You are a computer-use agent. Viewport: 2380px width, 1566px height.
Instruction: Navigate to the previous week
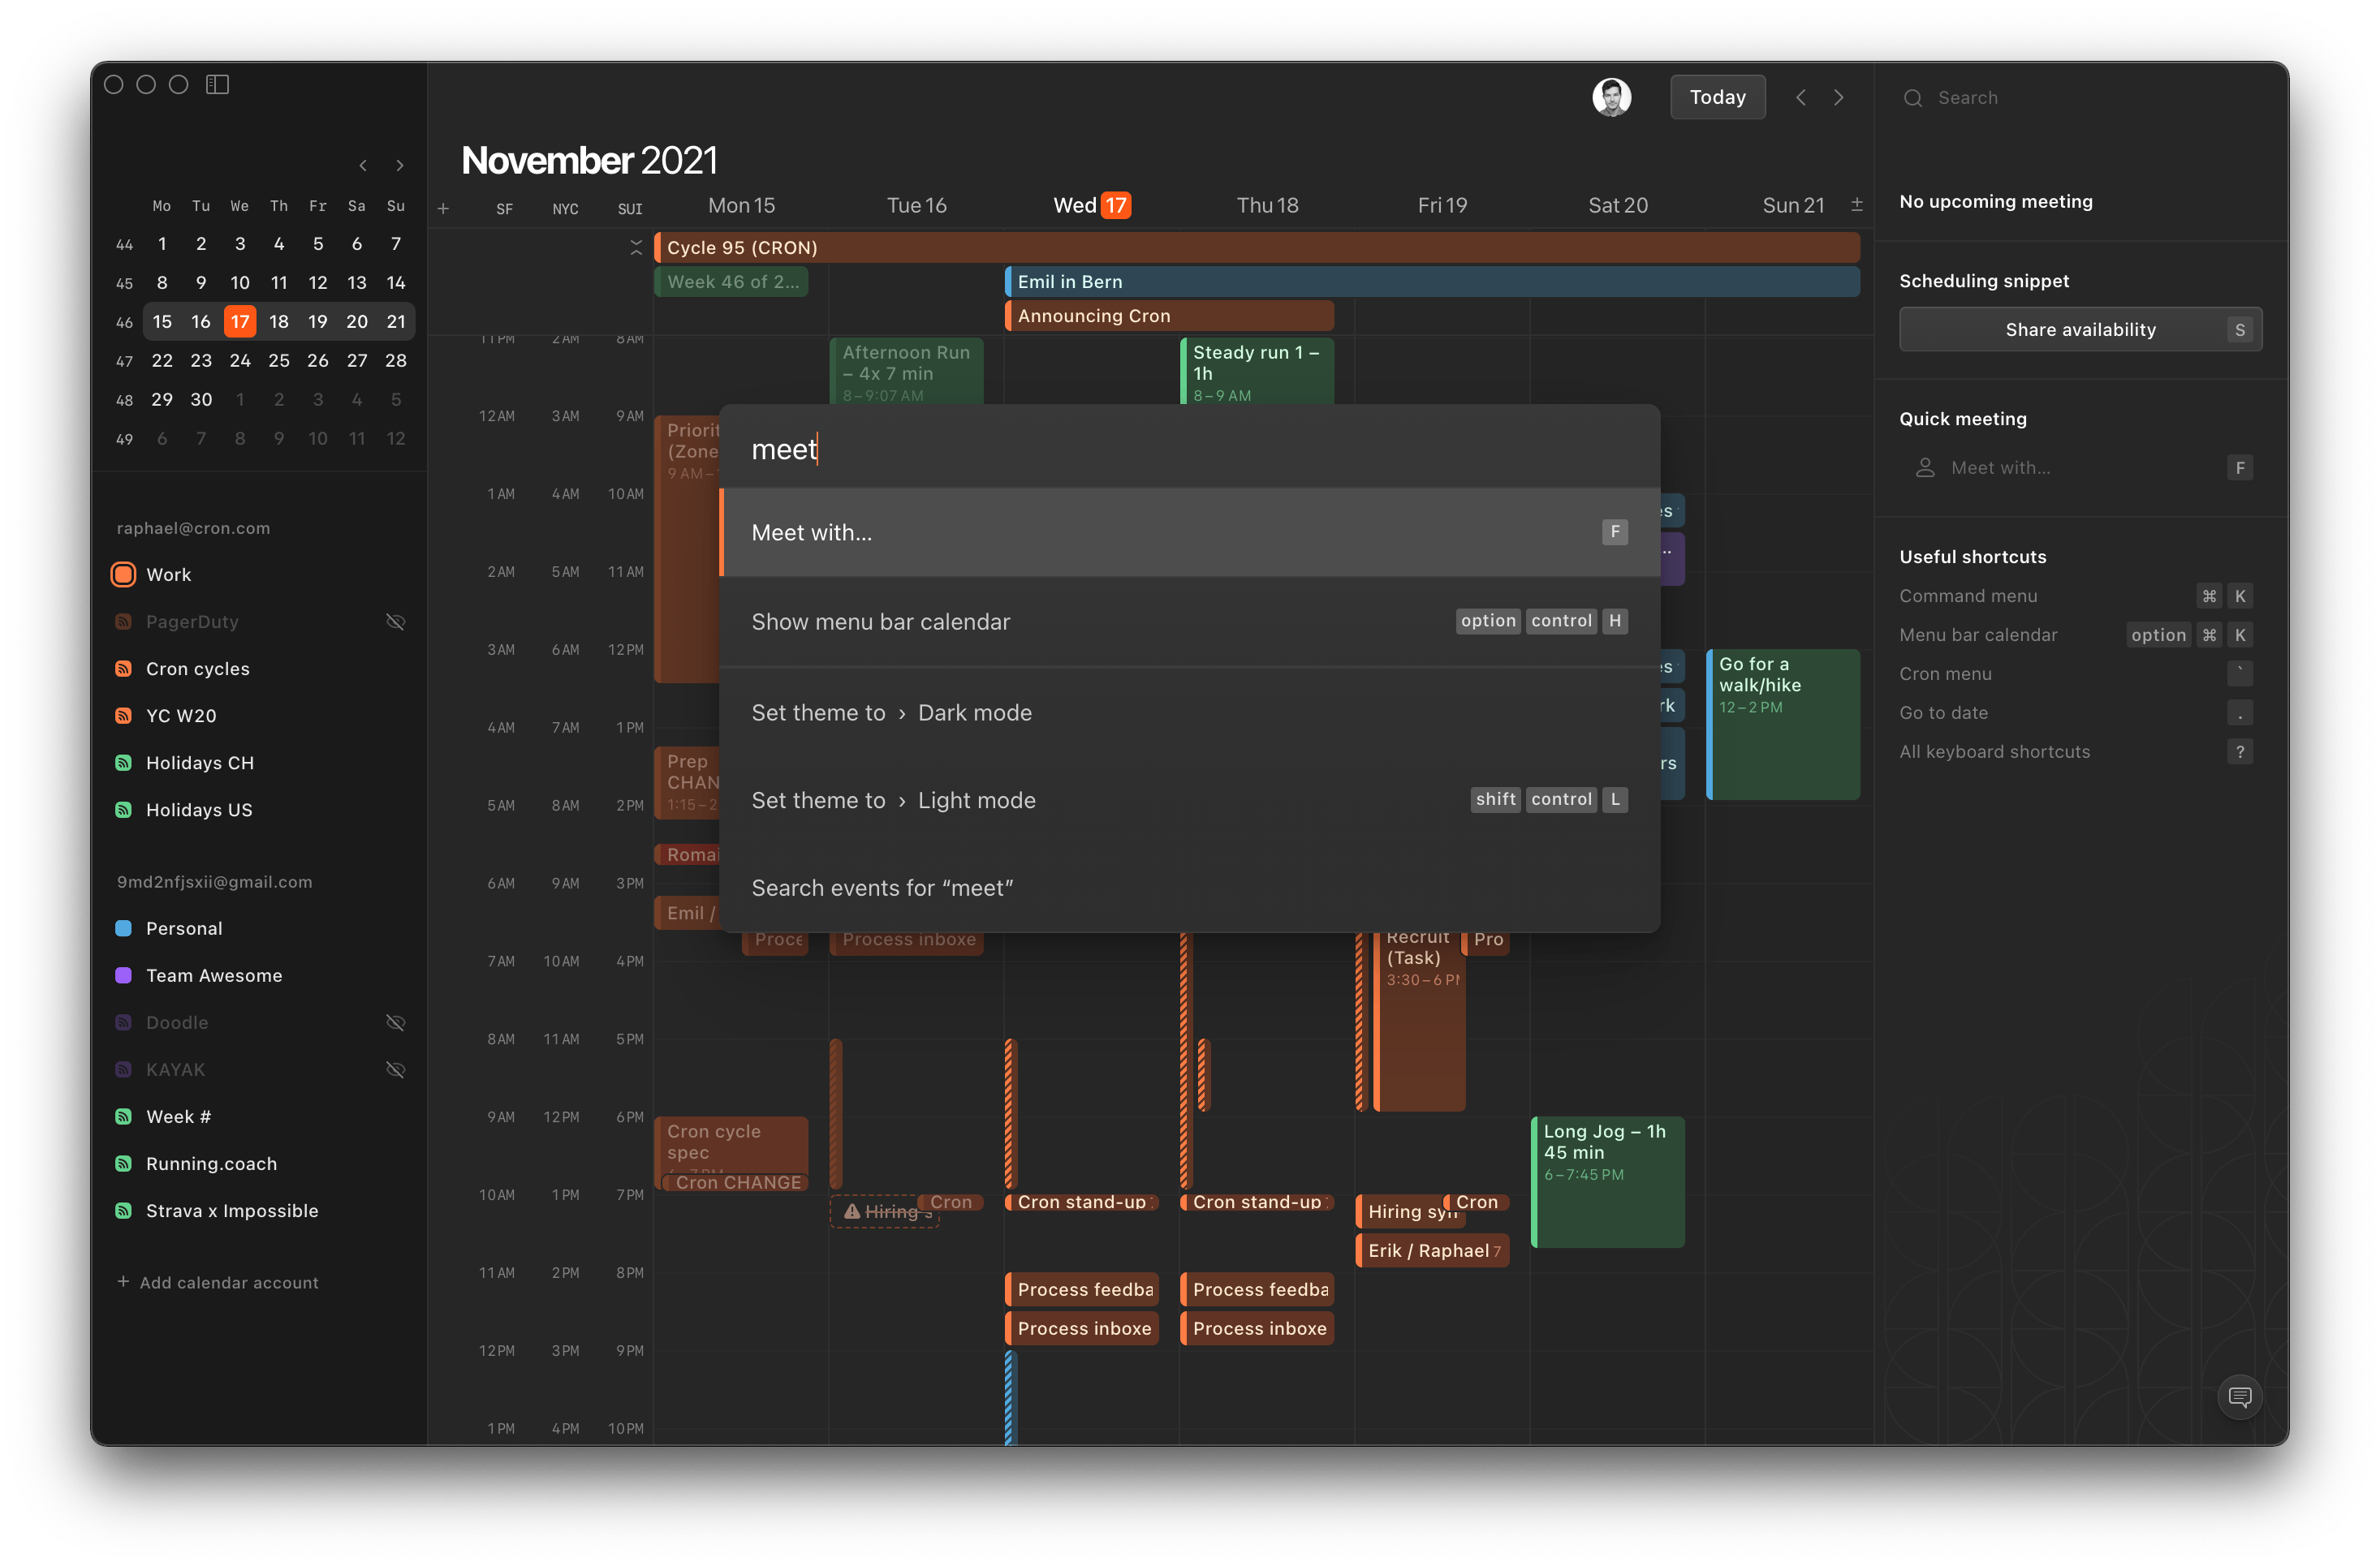[1800, 98]
